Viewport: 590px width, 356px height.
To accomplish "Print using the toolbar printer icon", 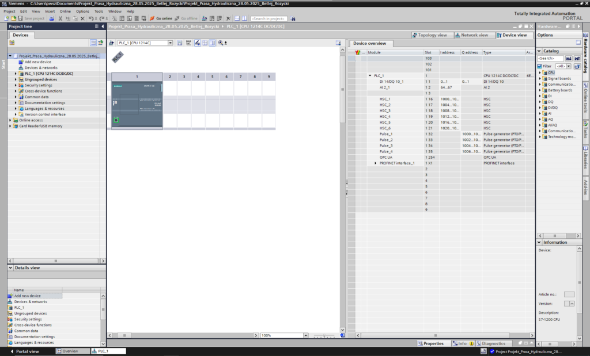I will [51, 18].
